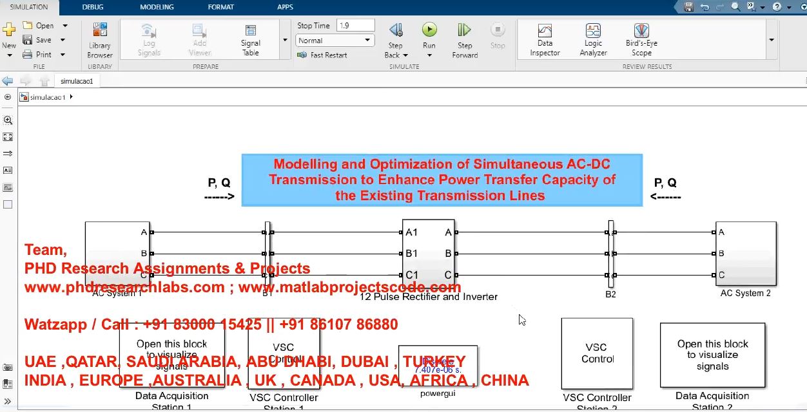Click the up to parent arrow

44,81
